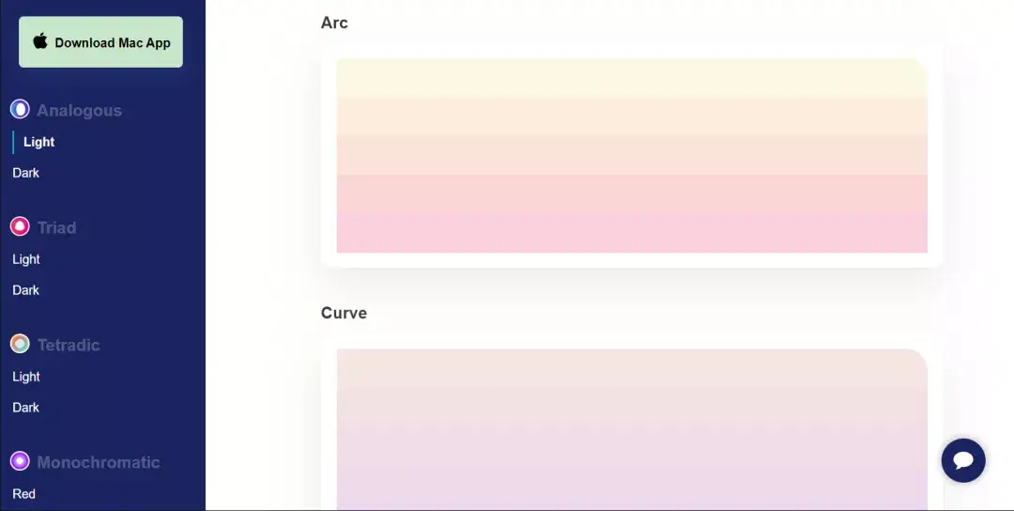This screenshot has height=511, width=1014.
Task: Click the Monochromatic purple icon
Action: coord(20,461)
